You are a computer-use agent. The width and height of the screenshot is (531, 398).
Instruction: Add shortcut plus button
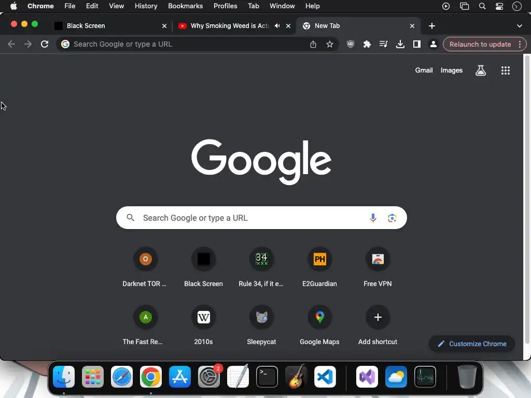tap(378, 325)
